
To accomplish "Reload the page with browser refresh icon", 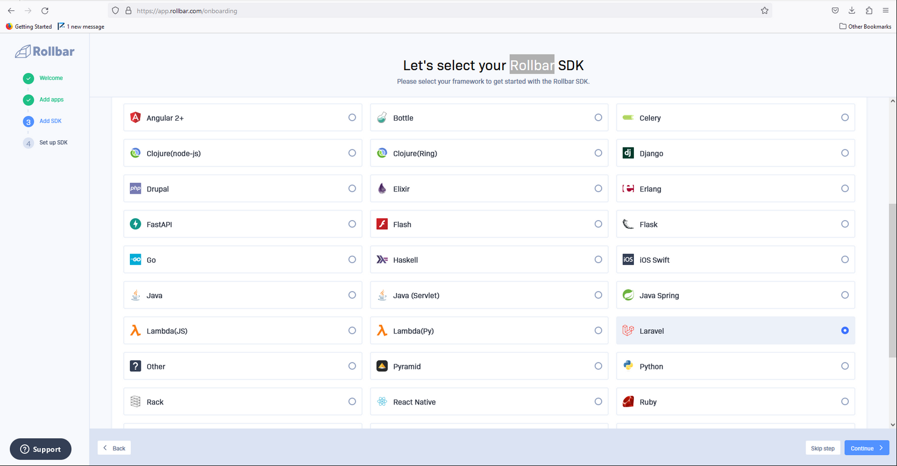I will pyautogui.click(x=45, y=10).
